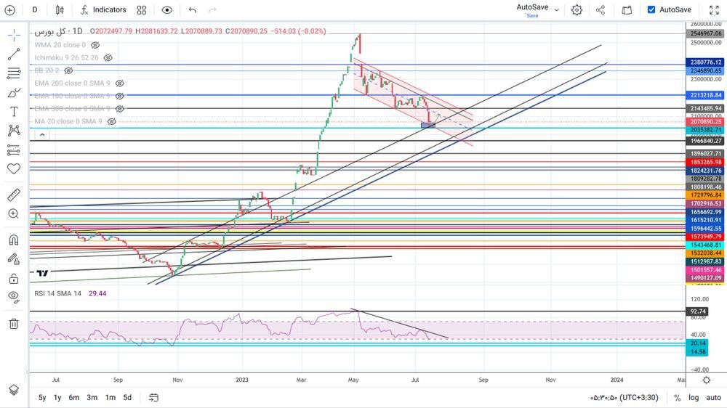727x408 pixels.
Task: Open the chart settings gear
Action: [577, 10]
